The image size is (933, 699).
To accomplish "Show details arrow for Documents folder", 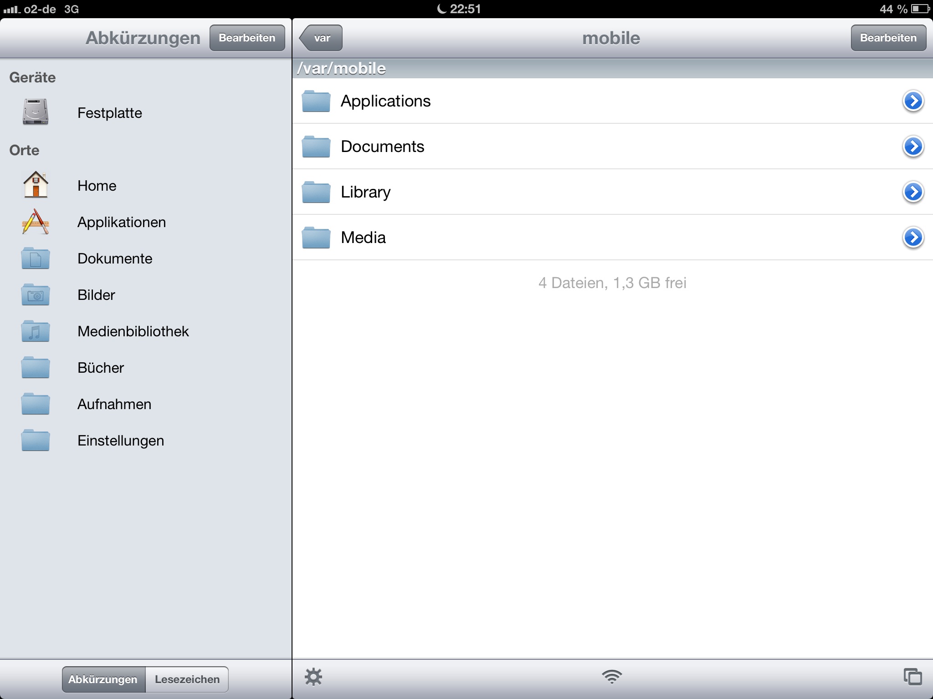I will pos(913,147).
